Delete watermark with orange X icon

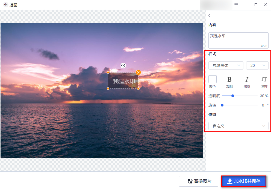click(x=138, y=72)
